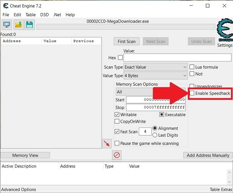Open the File menu
The height and width of the screenshot is (193, 233).
[6, 15]
